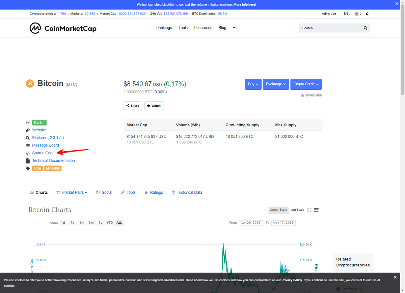The height and width of the screenshot is (293, 405).
Task: Click the CoinMarketCap logo
Action: click(x=63, y=28)
